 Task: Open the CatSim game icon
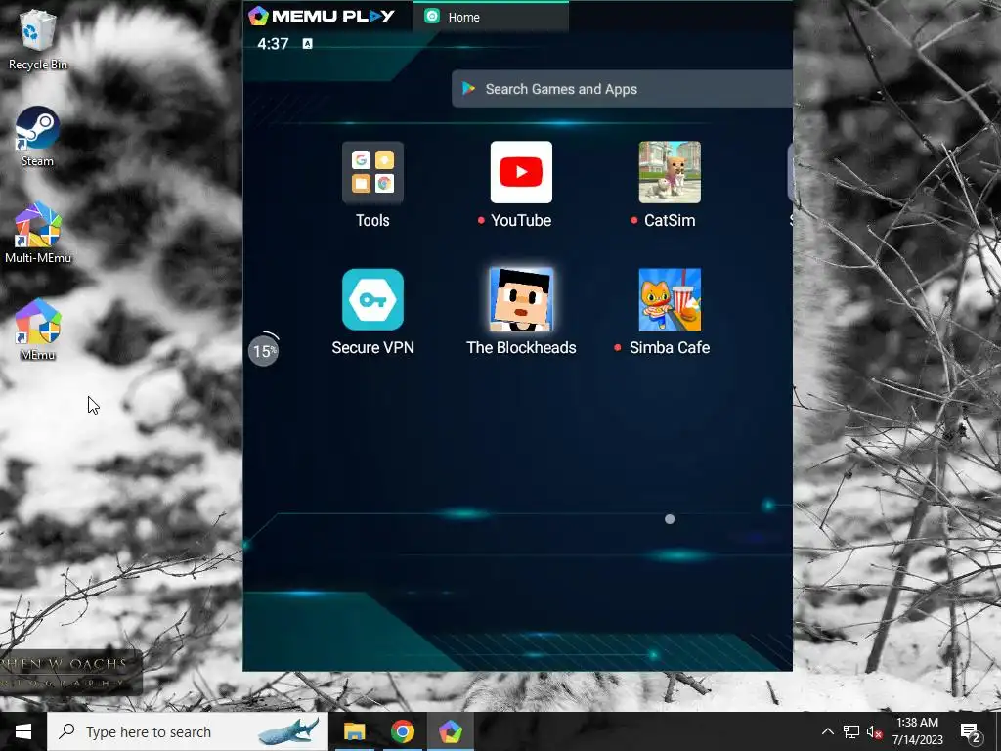click(x=670, y=172)
